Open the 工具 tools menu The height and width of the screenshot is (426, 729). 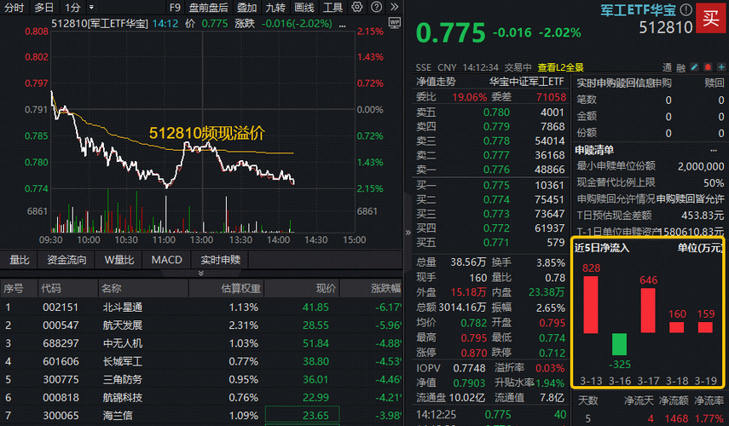coord(333,8)
